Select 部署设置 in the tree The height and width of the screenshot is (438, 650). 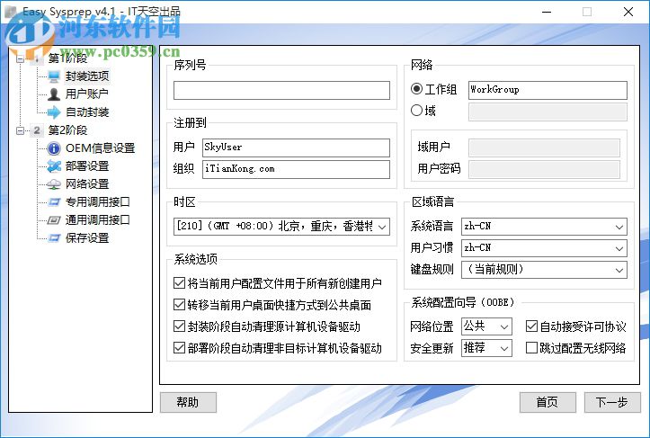pos(87,165)
